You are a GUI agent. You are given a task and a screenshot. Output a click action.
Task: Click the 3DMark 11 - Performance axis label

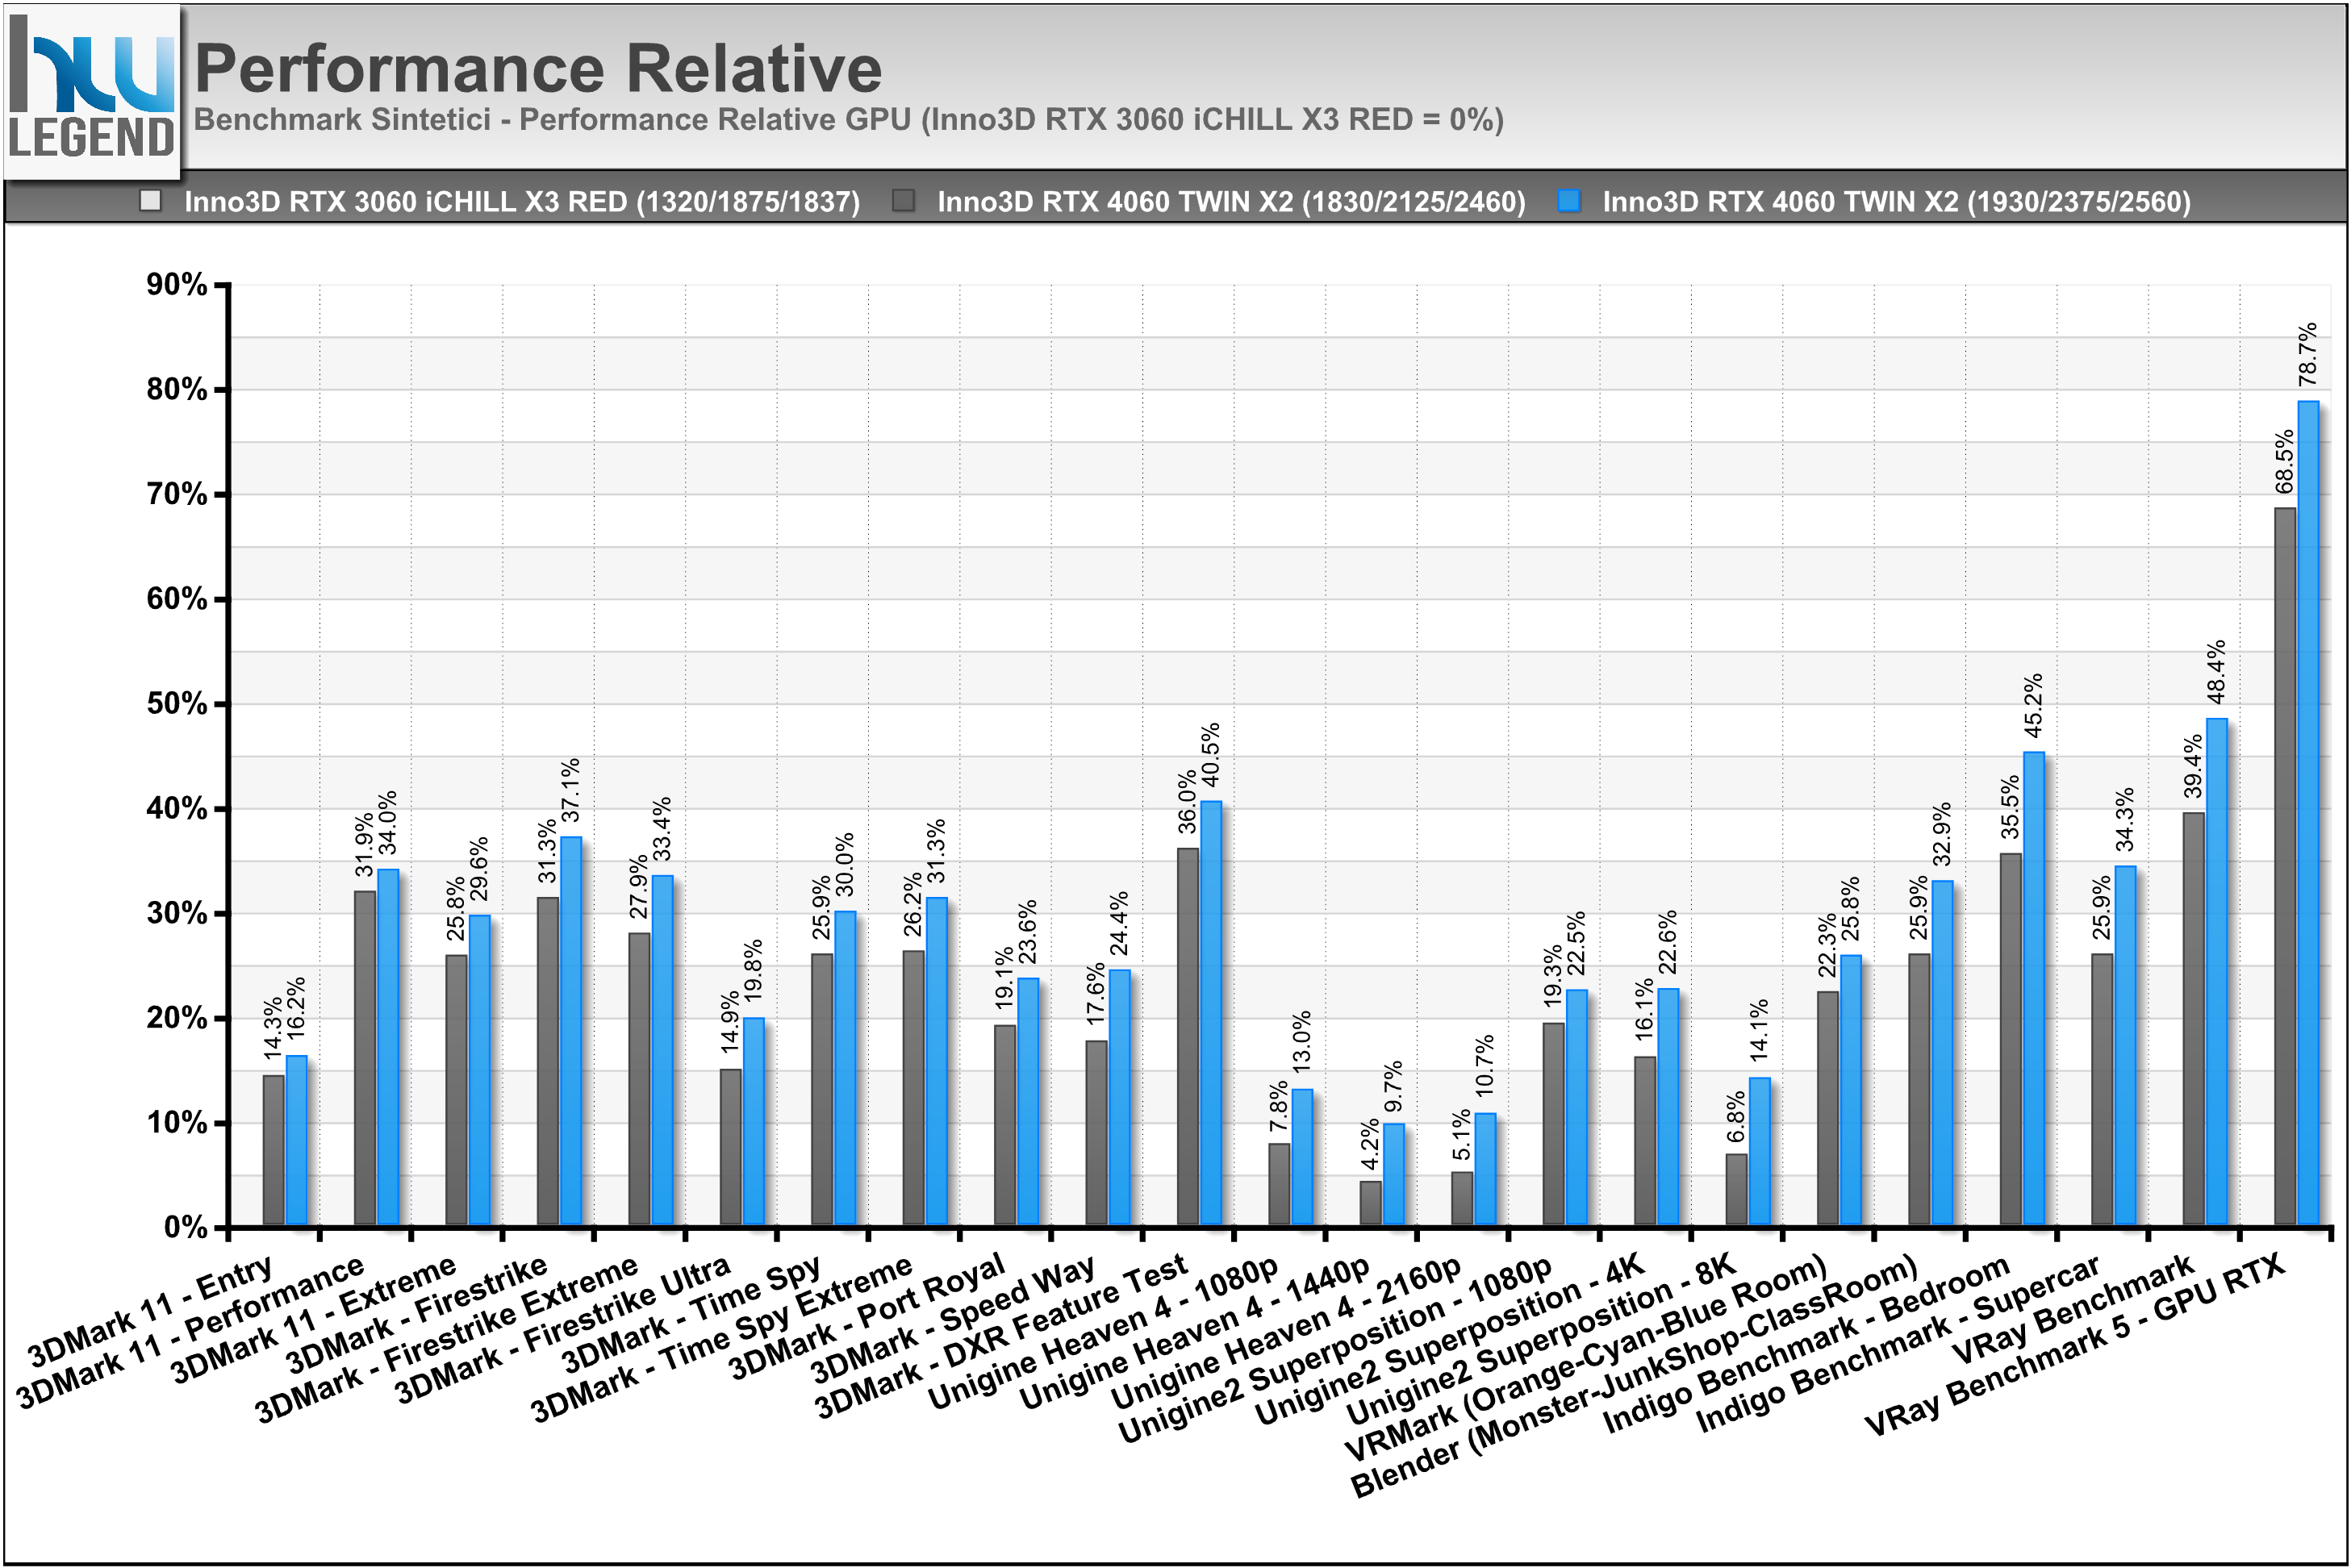[191, 1331]
